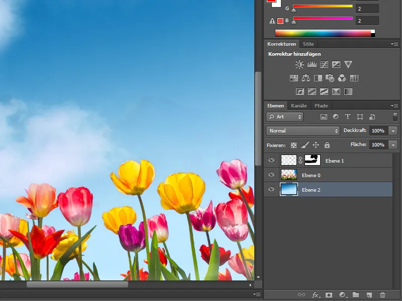
Task: Open the Art filter type dropdown
Action: click(x=284, y=117)
